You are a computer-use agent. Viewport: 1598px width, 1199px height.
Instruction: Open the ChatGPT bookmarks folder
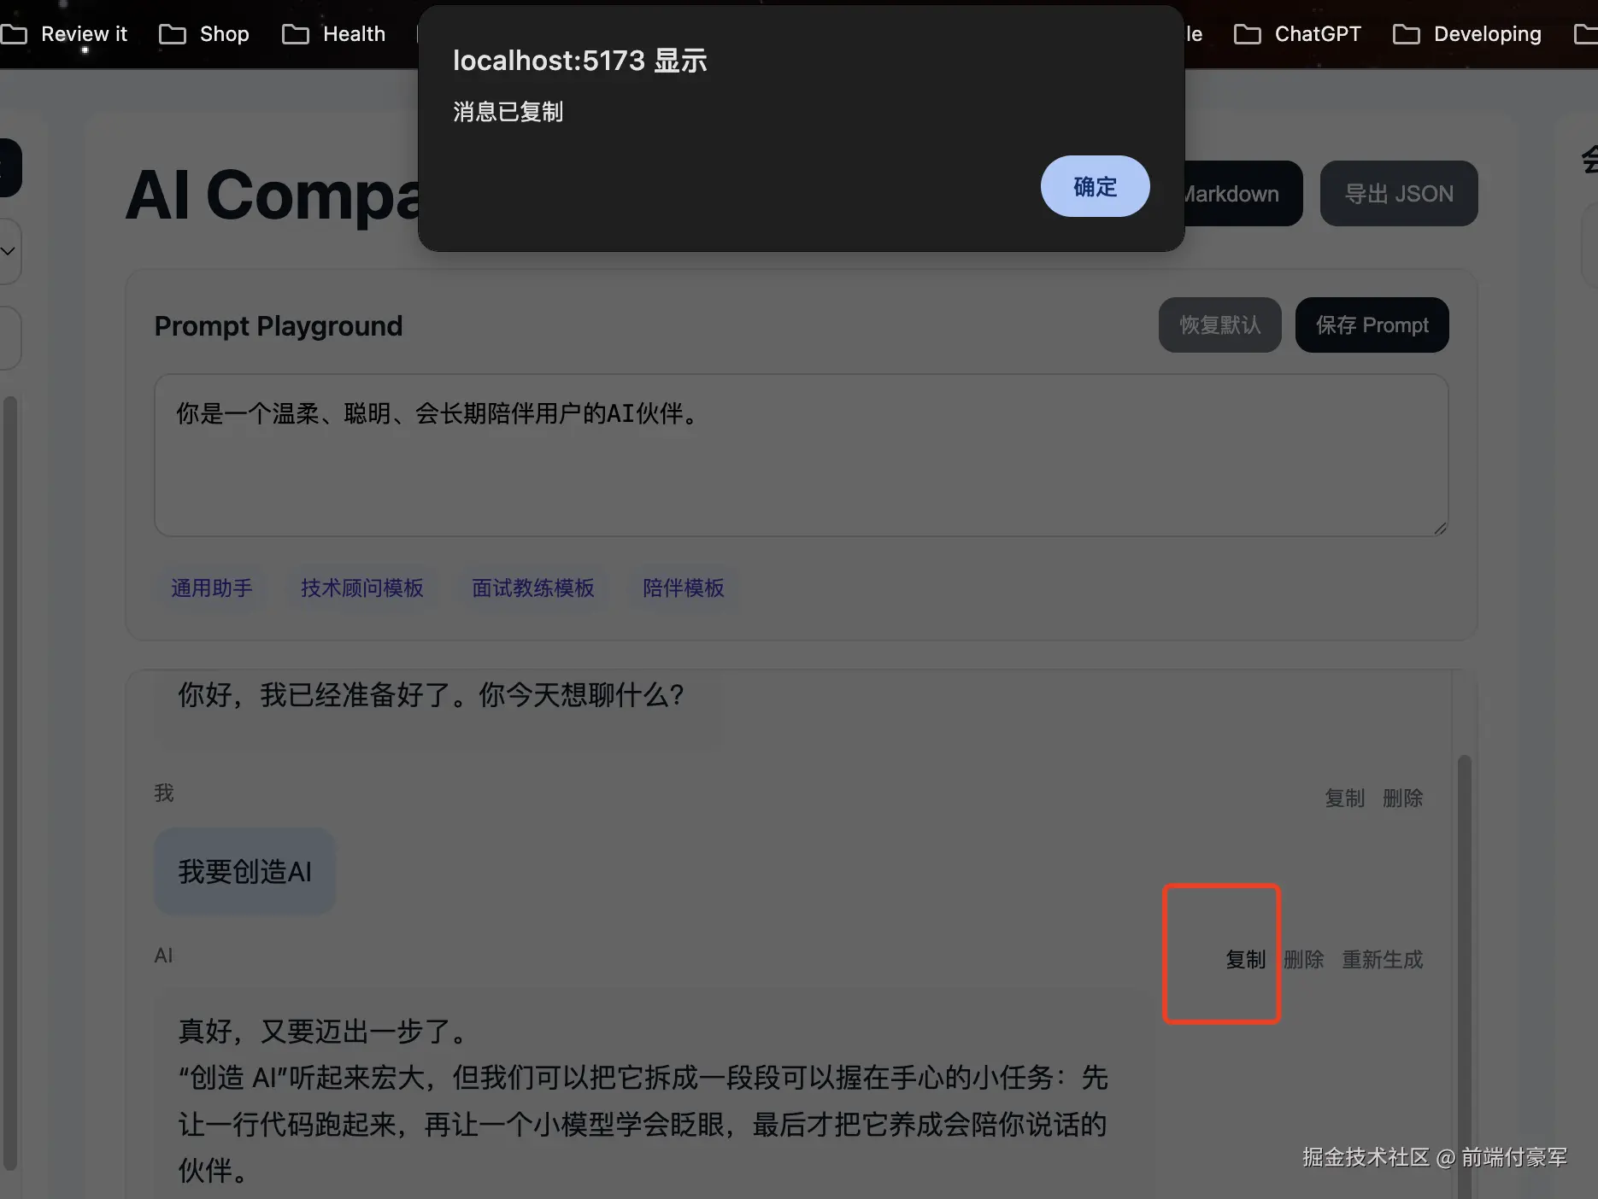[x=1297, y=34]
